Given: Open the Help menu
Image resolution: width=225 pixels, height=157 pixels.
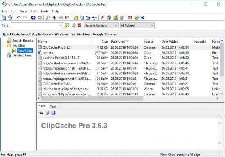Looking at the screenshot, I should pyautogui.click(x=55, y=11).
